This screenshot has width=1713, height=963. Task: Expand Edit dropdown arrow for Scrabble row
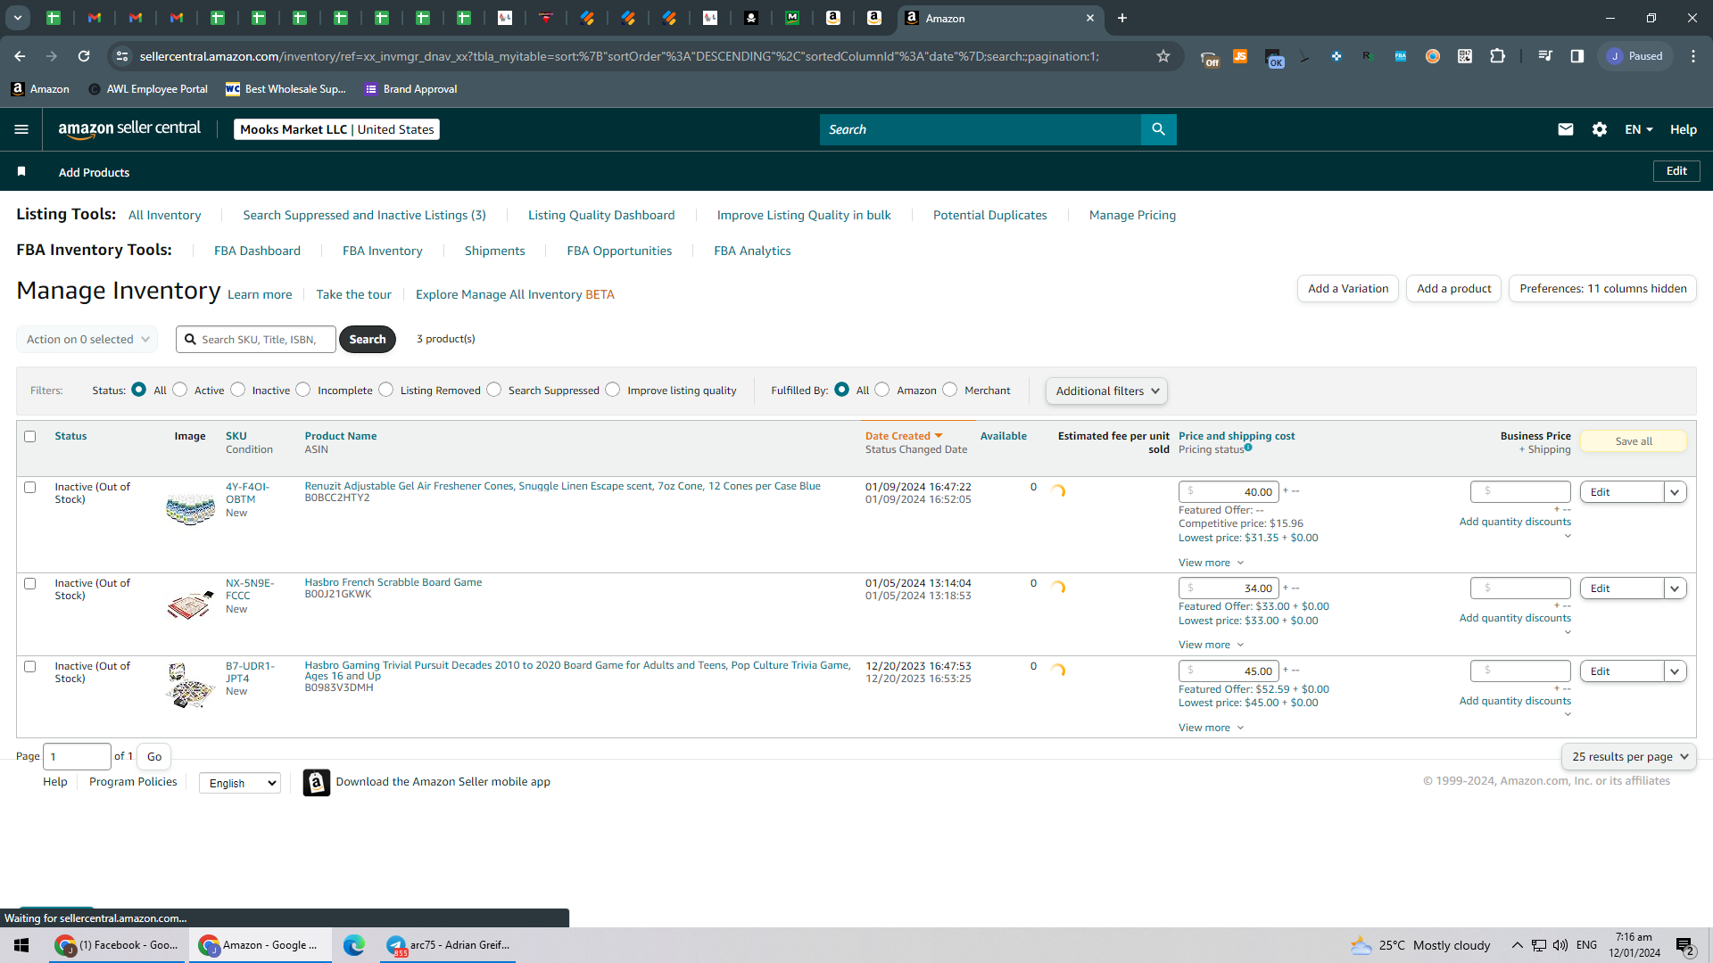point(1676,588)
